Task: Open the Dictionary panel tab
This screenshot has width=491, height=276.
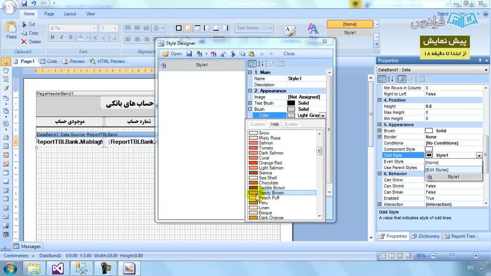Action: pyautogui.click(x=425, y=236)
